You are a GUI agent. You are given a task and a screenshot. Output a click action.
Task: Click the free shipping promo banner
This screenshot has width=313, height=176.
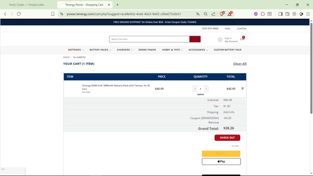155,22
